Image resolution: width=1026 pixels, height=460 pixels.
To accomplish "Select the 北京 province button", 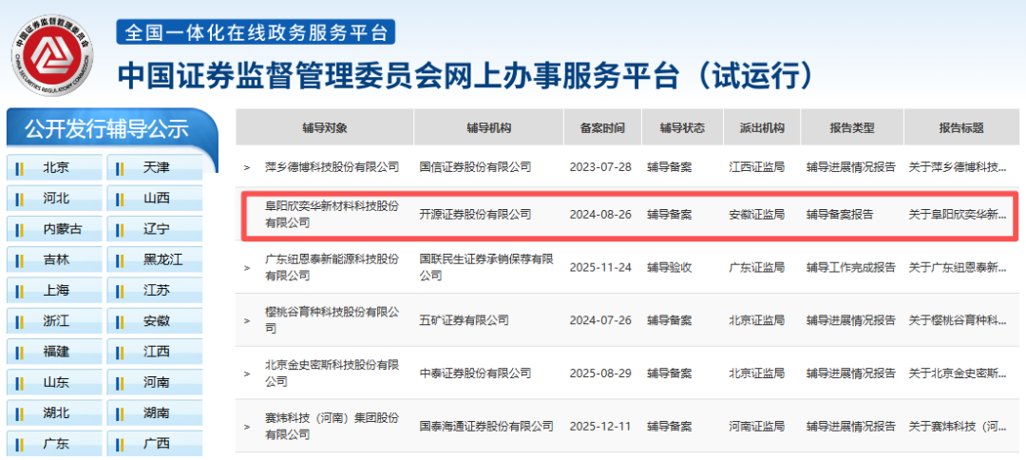I will click(x=55, y=168).
